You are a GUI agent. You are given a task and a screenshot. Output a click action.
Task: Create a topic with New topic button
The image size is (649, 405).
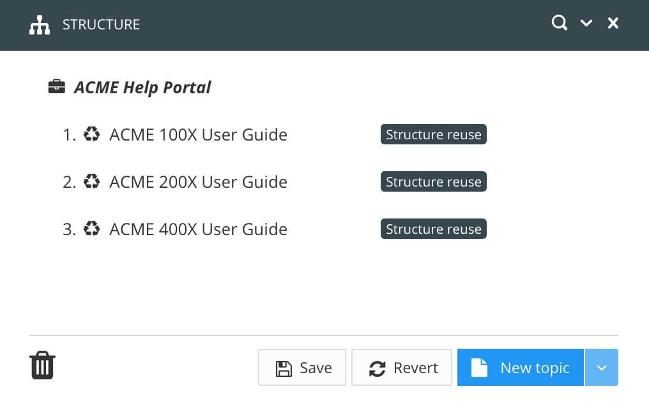click(x=521, y=367)
